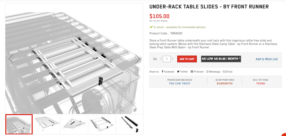Open the As Low As $4.85/month financing offer
Screen dimensions: 286x136
pos(221,59)
